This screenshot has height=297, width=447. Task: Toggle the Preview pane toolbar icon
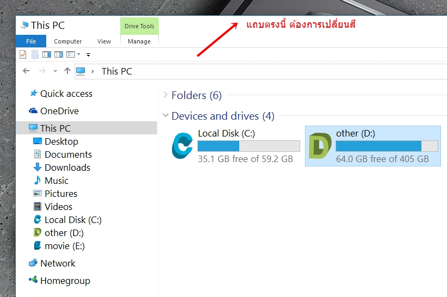pyautogui.click(x=46, y=54)
